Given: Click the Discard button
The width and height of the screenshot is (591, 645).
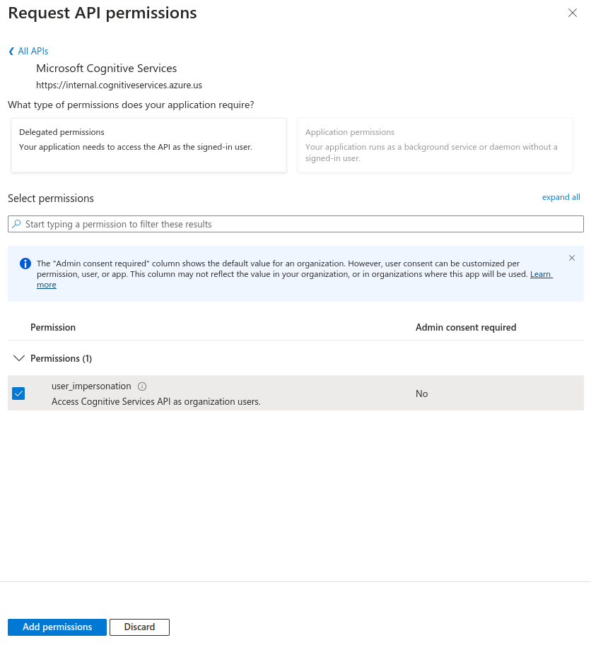Looking at the screenshot, I should [139, 627].
